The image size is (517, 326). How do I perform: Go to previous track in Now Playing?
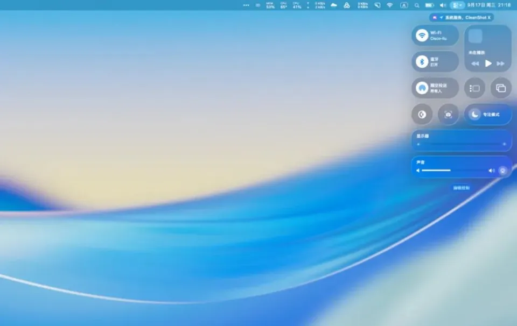click(475, 63)
